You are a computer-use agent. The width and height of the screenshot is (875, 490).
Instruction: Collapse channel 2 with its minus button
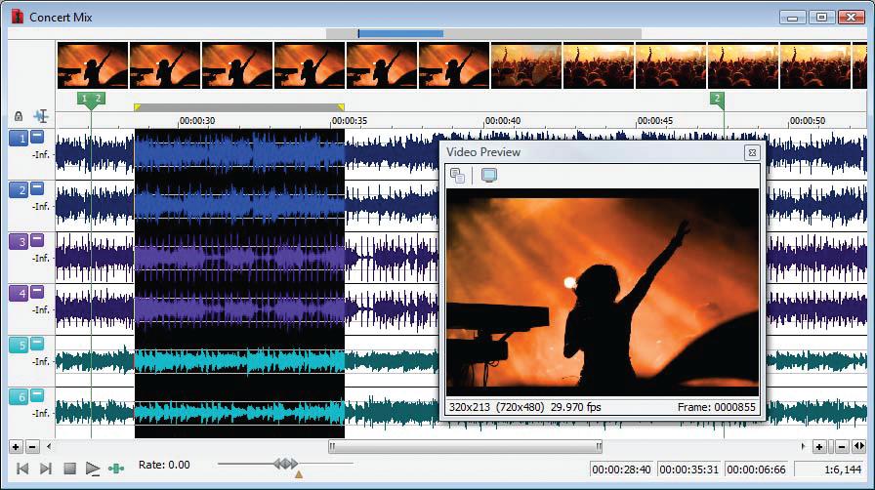tap(37, 187)
